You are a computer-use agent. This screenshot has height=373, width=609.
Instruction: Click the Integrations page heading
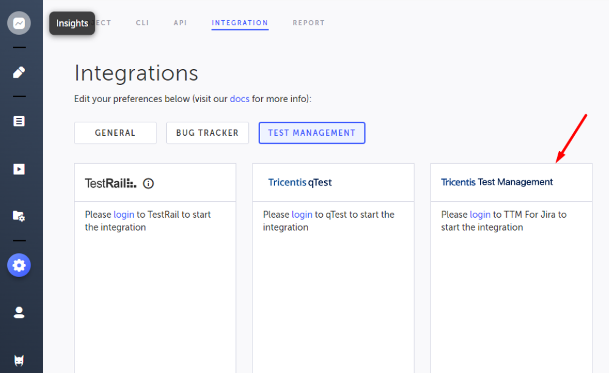coord(136,73)
